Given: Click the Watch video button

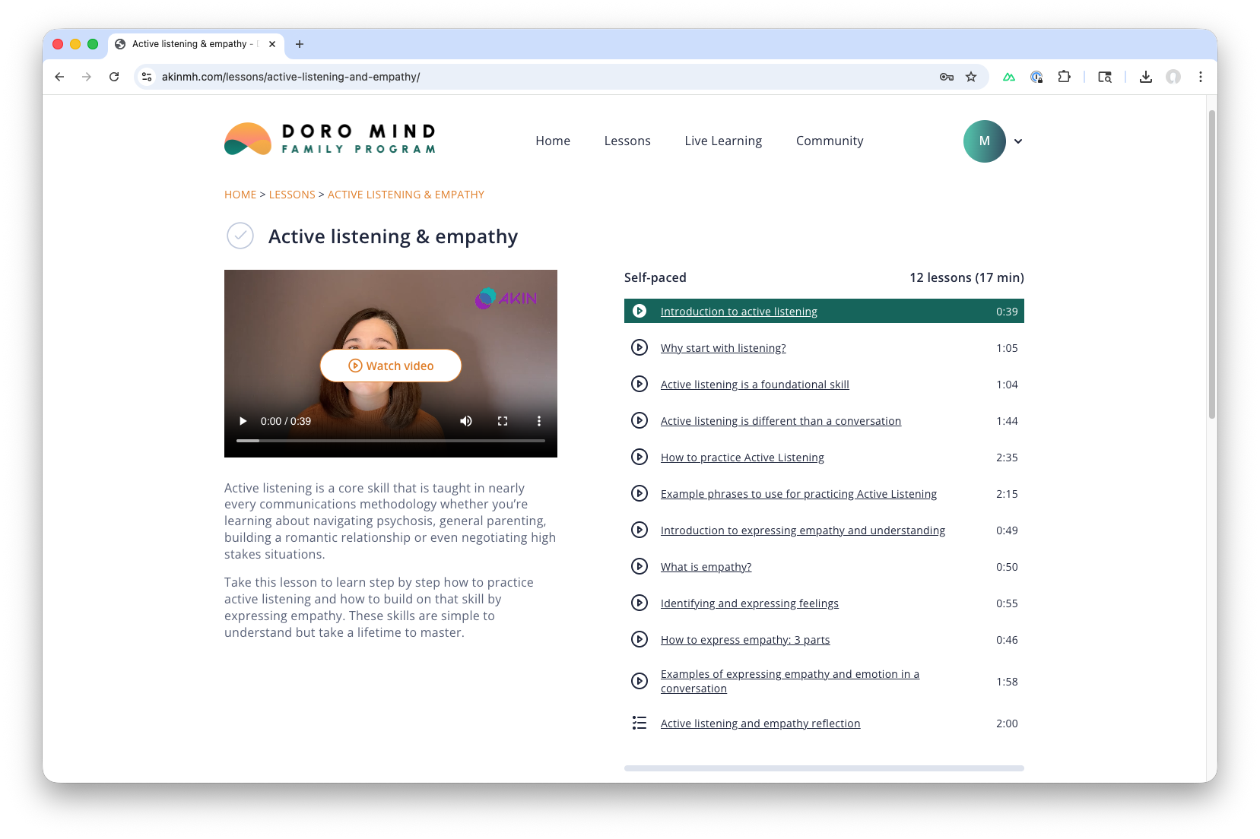Looking at the screenshot, I should (390, 365).
